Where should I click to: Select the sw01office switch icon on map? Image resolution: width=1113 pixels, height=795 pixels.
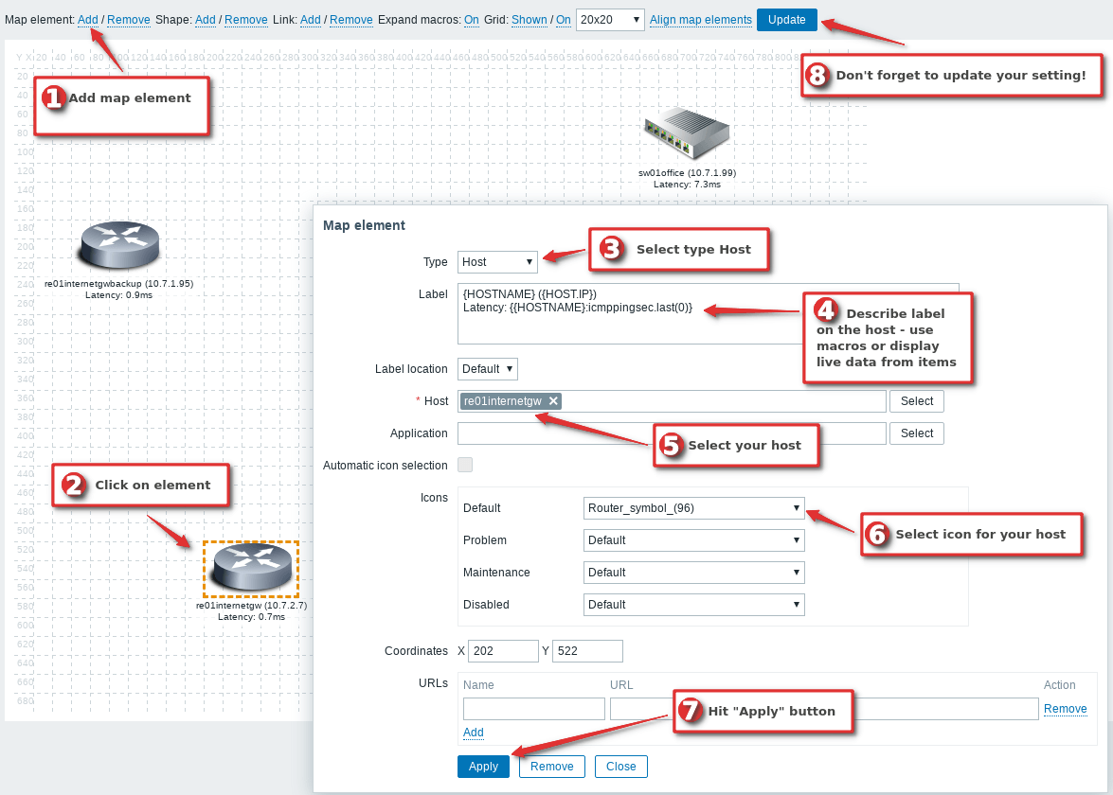pyautogui.click(x=687, y=134)
